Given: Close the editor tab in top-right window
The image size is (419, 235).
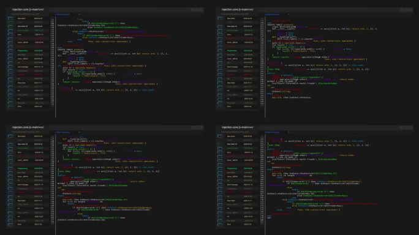Looking at the screenshot, I should [289, 15].
